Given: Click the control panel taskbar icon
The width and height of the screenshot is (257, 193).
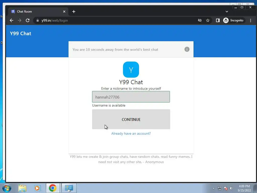Looking at the screenshot, I should tap(69, 188).
